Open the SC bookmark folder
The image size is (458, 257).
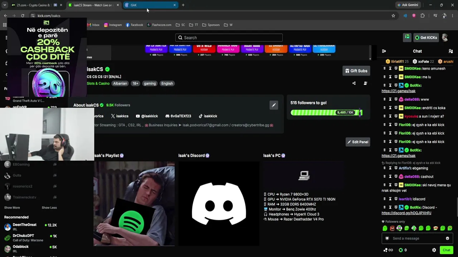pyautogui.click(x=180, y=25)
